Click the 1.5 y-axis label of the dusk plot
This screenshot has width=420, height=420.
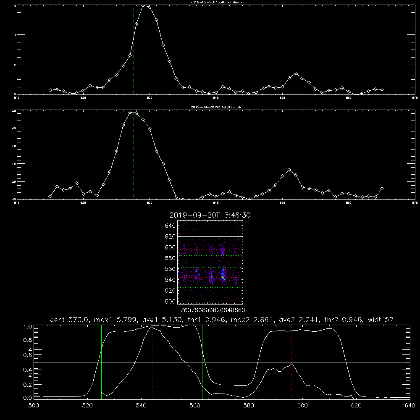point(14,146)
